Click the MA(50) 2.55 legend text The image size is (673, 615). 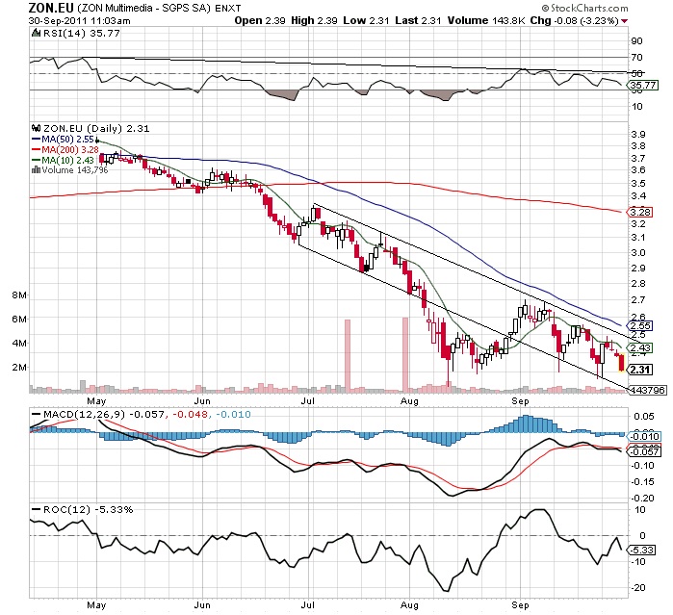[x=67, y=139]
